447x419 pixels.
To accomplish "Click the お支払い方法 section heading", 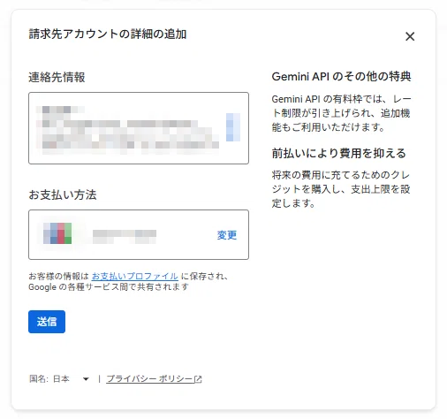I will coord(63,194).
